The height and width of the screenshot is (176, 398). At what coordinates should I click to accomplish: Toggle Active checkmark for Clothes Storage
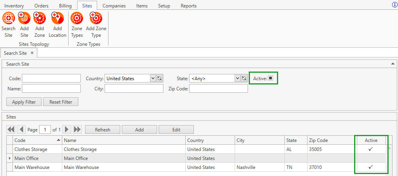[x=371, y=149]
